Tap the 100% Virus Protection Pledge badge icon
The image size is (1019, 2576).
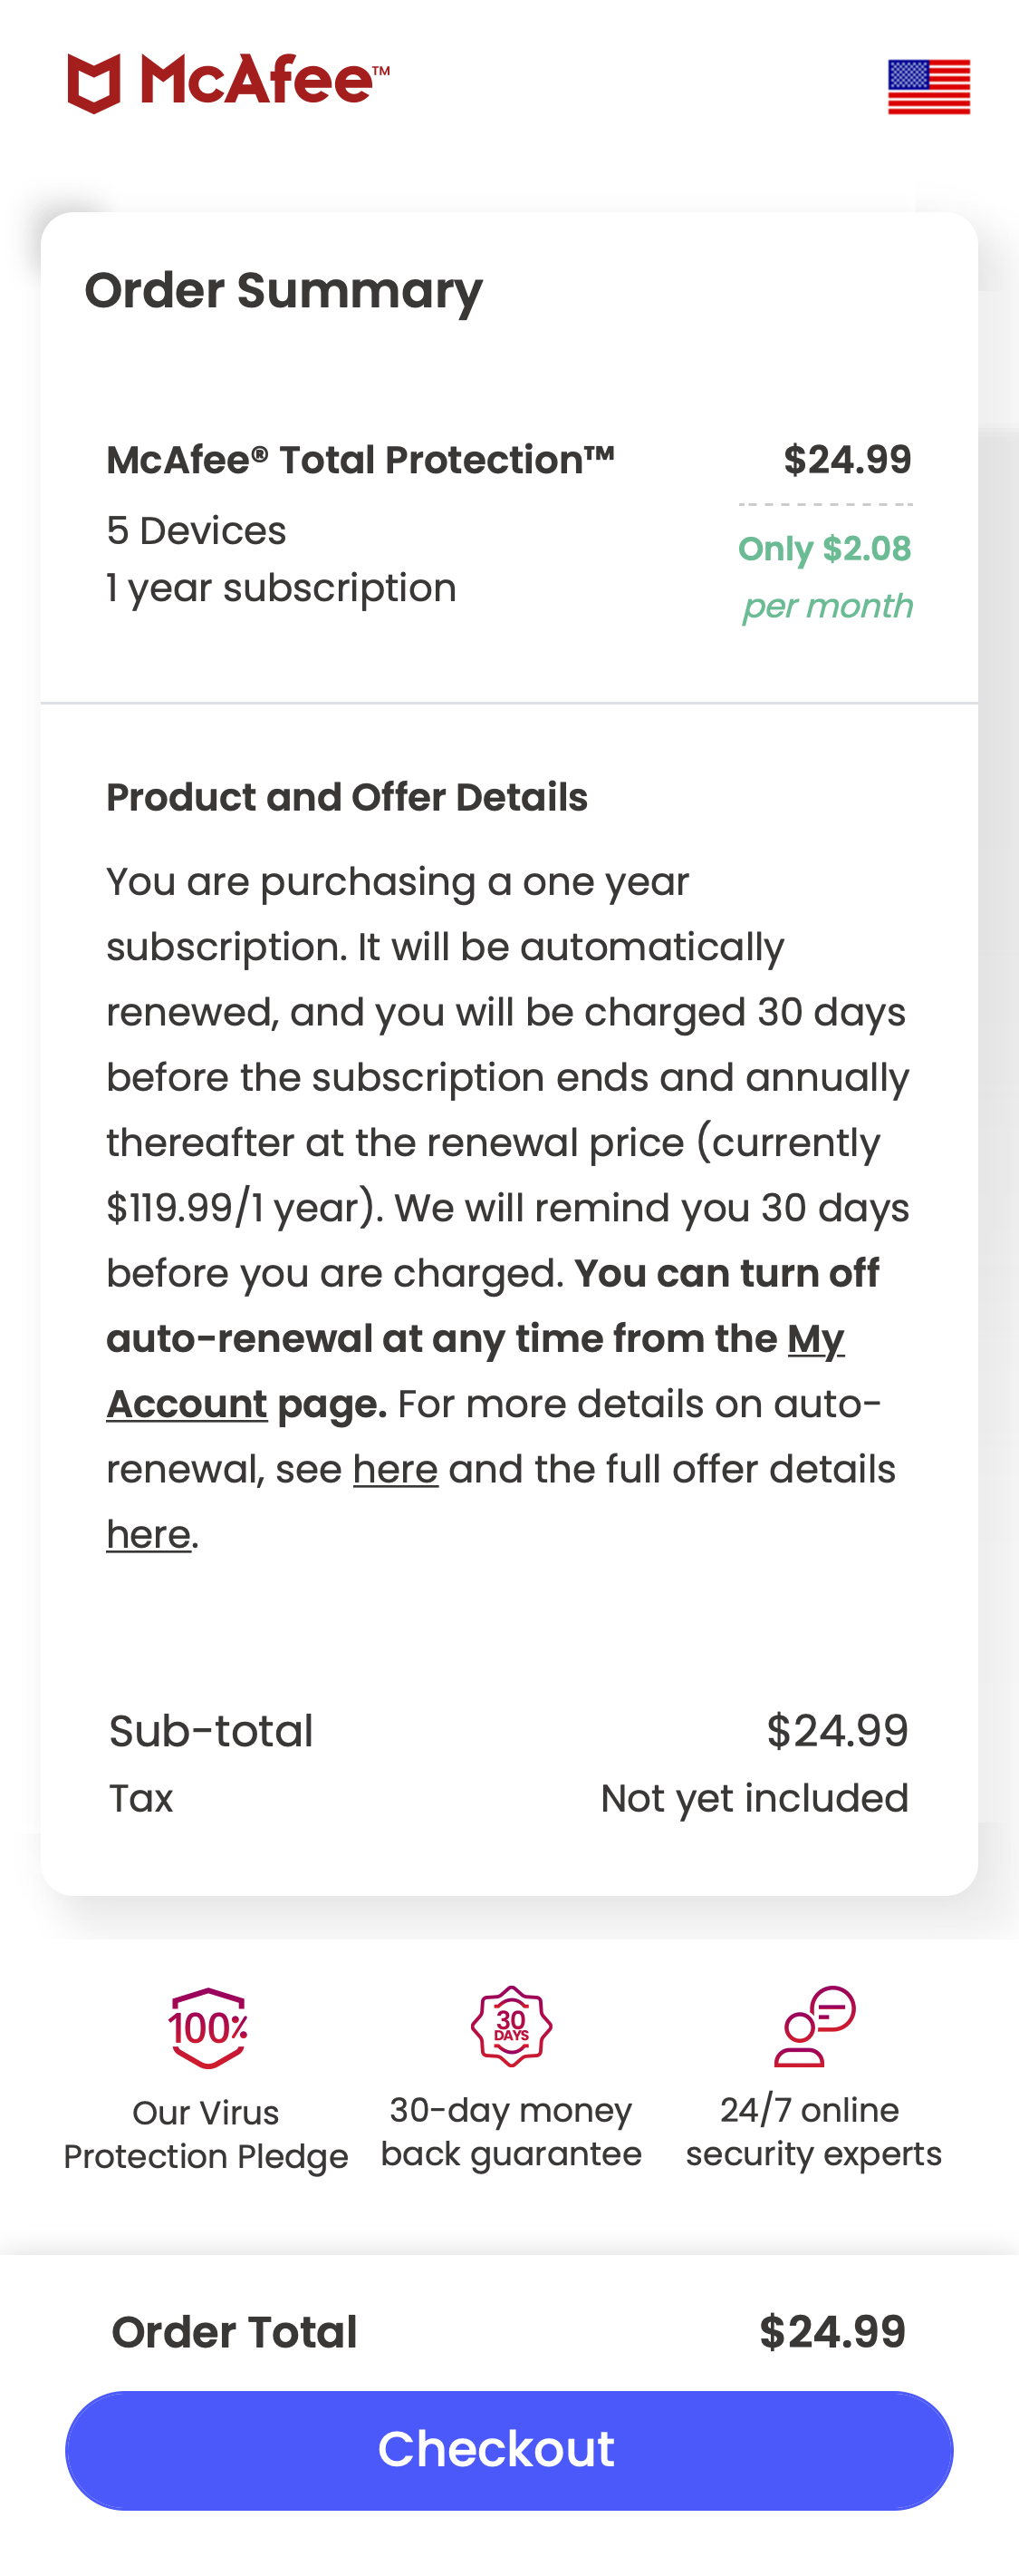(x=207, y=2028)
